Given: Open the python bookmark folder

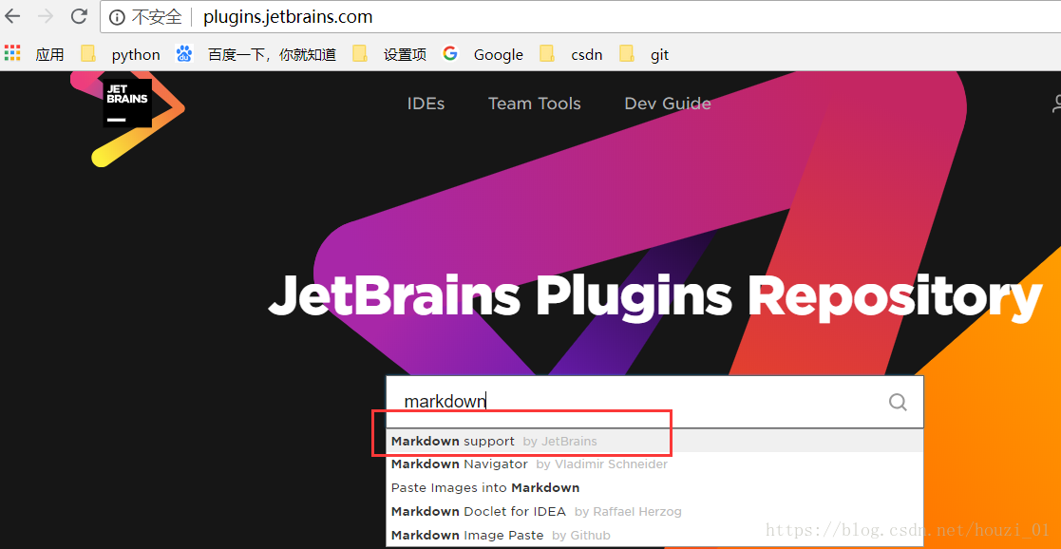Looking at the screenshot, I should (121, 54).
